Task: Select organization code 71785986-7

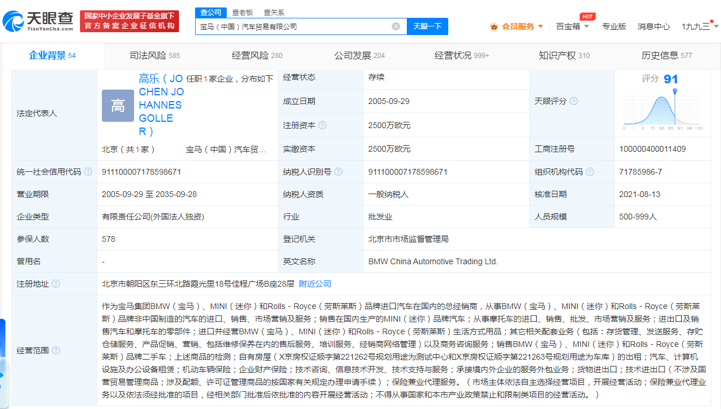Action: click(640, 172)
